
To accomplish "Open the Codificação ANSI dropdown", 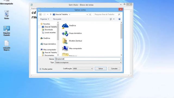I will (83, 69).
